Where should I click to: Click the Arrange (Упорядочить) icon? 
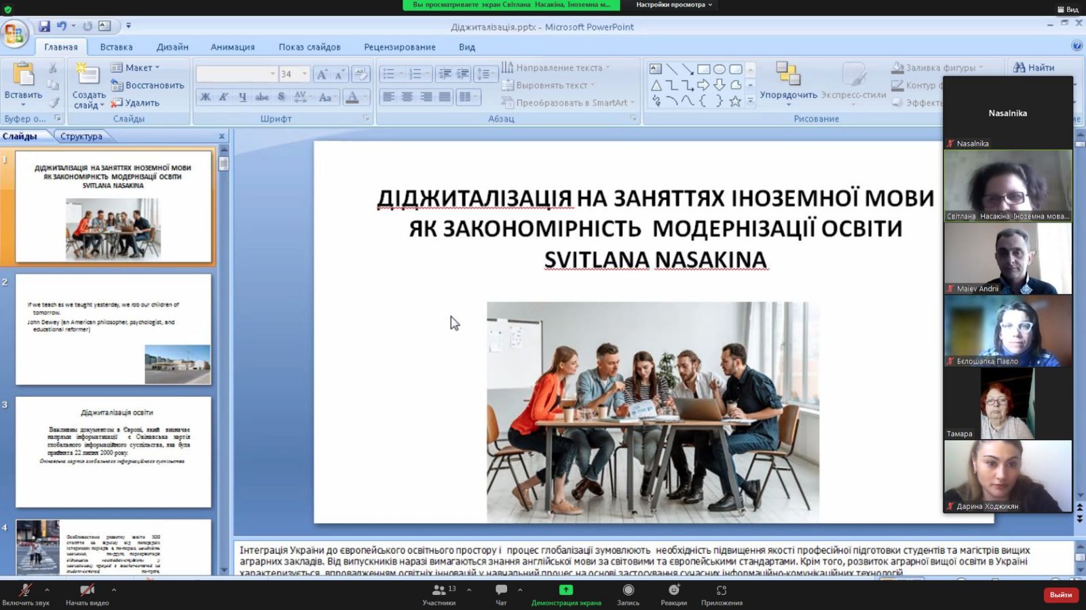pyautogui.click(x=788, y=75)
